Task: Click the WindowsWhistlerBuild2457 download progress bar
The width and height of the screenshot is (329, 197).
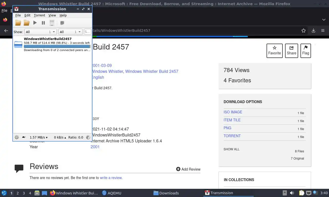Action: tap(57, 46)
